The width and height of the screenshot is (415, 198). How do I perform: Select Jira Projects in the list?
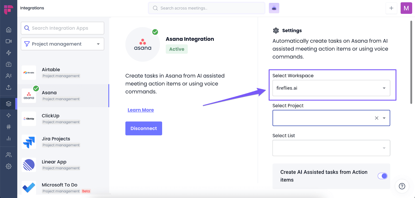pyautogui.click(x=63, y=142)
